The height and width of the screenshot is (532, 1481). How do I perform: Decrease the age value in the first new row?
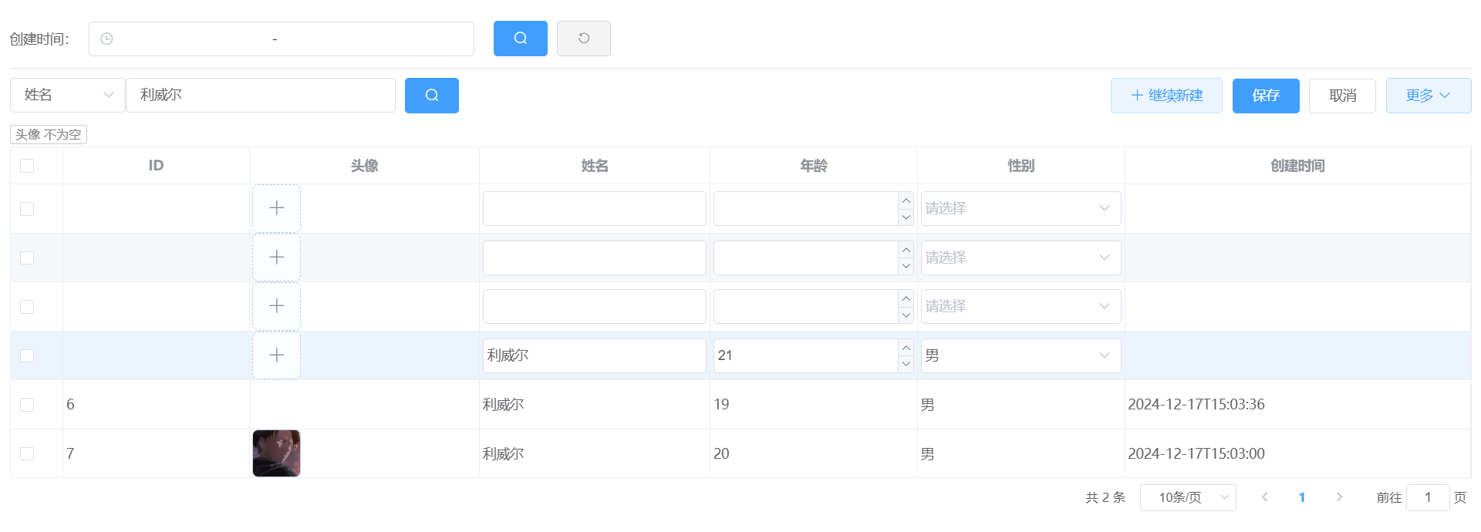click(x=906, y=217)
